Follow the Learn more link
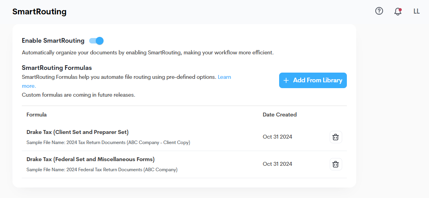This screenshot has height=198, width=429. click(224, 77)
